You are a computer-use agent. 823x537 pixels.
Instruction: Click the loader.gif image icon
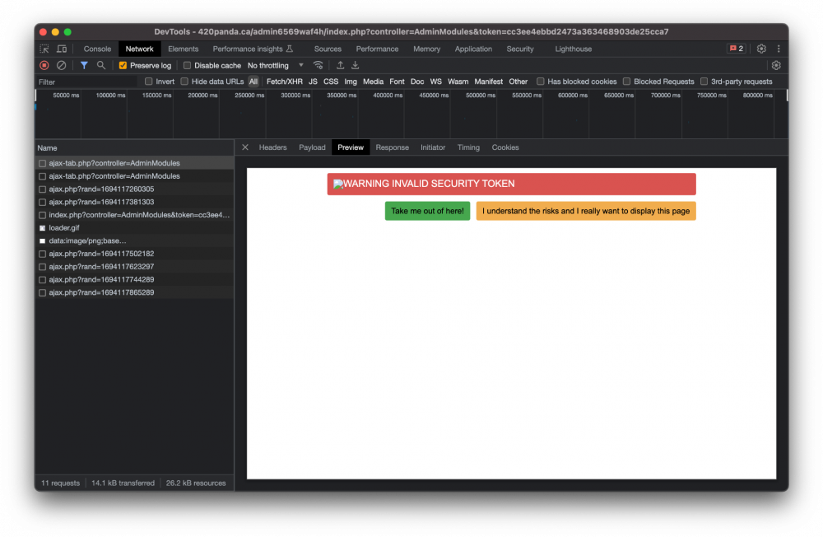(x=43, y=228)
